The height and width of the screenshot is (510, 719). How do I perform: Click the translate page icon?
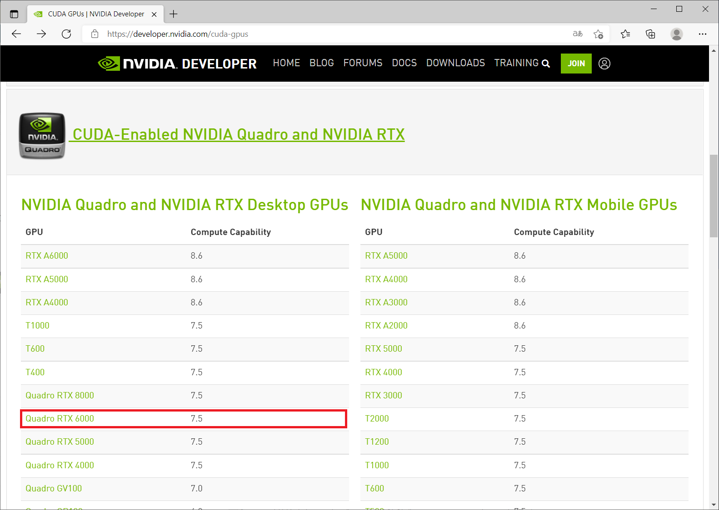578,34
